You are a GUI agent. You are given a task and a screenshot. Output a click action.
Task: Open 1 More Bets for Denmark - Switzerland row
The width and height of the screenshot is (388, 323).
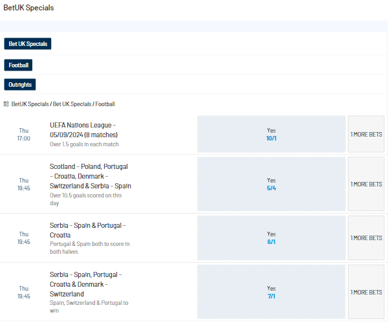click(366, 292)
